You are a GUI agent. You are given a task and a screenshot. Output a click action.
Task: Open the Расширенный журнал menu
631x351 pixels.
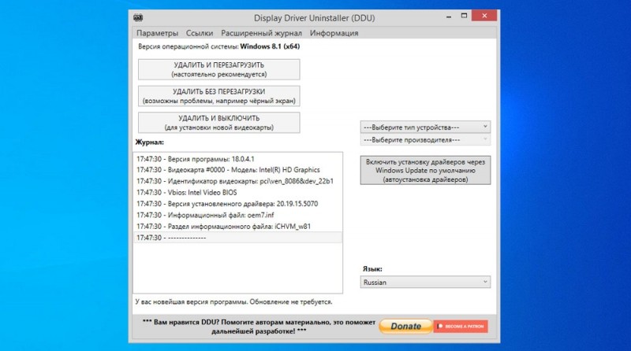pyautogui.click(x=261, y=33)
